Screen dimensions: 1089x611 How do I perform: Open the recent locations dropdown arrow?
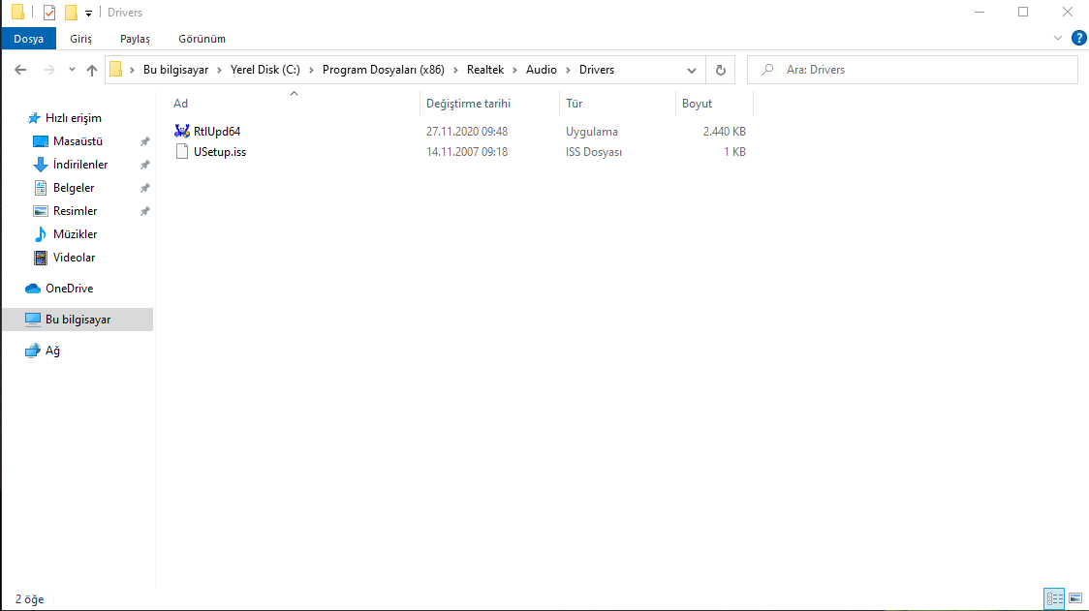72,70
